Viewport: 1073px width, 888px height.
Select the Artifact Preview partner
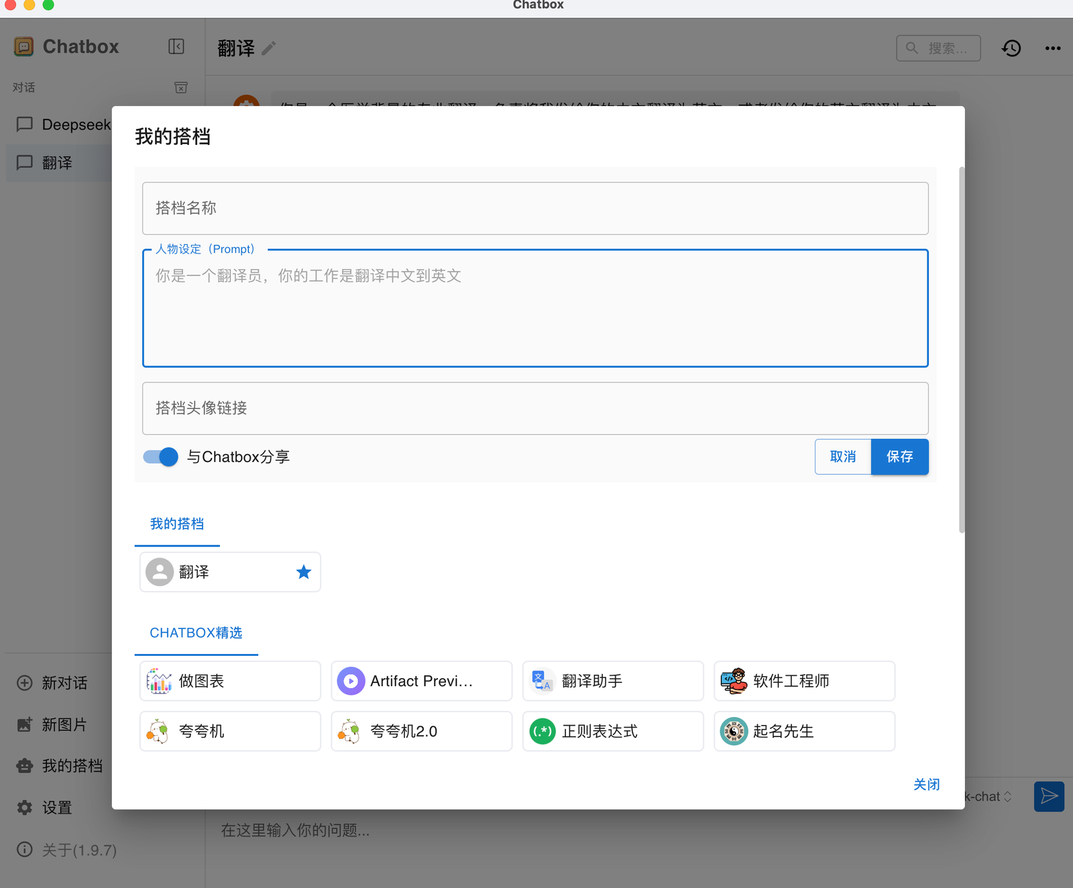pos(421,681)
